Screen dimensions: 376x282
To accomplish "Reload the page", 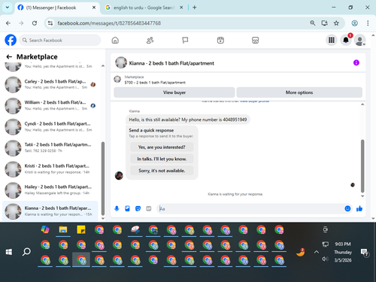I will pyautogui.click(x=35, y=23).
